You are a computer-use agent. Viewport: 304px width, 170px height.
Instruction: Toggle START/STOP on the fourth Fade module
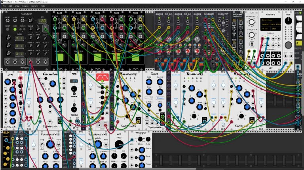[116, 58]
